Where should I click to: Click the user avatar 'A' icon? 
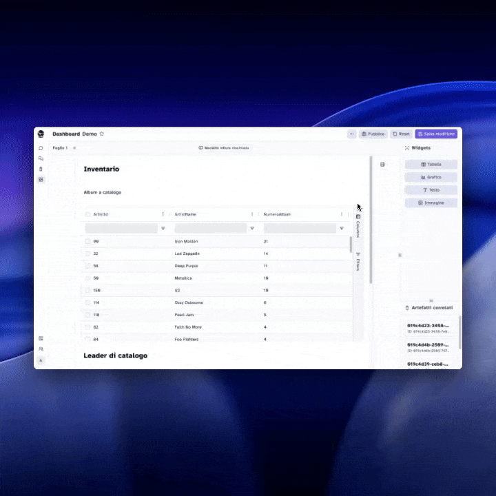point(41,360)
